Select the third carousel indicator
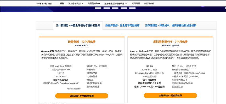The height and width of the screenshot is (104, 226). (x=115, y=8)
